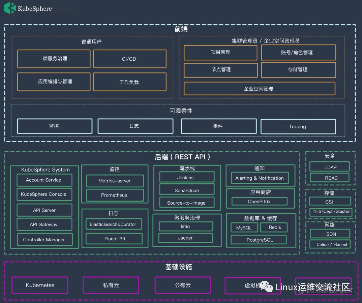This screenshot has height=303, width=362.
Task: Click the Istio component under 微服务治理
Action: click(x=186, y=226)
